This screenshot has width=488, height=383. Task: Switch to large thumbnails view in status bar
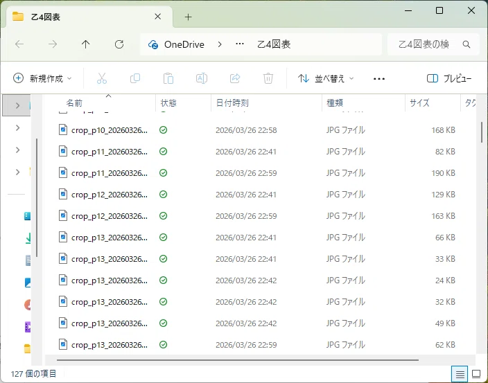point(476,374)
